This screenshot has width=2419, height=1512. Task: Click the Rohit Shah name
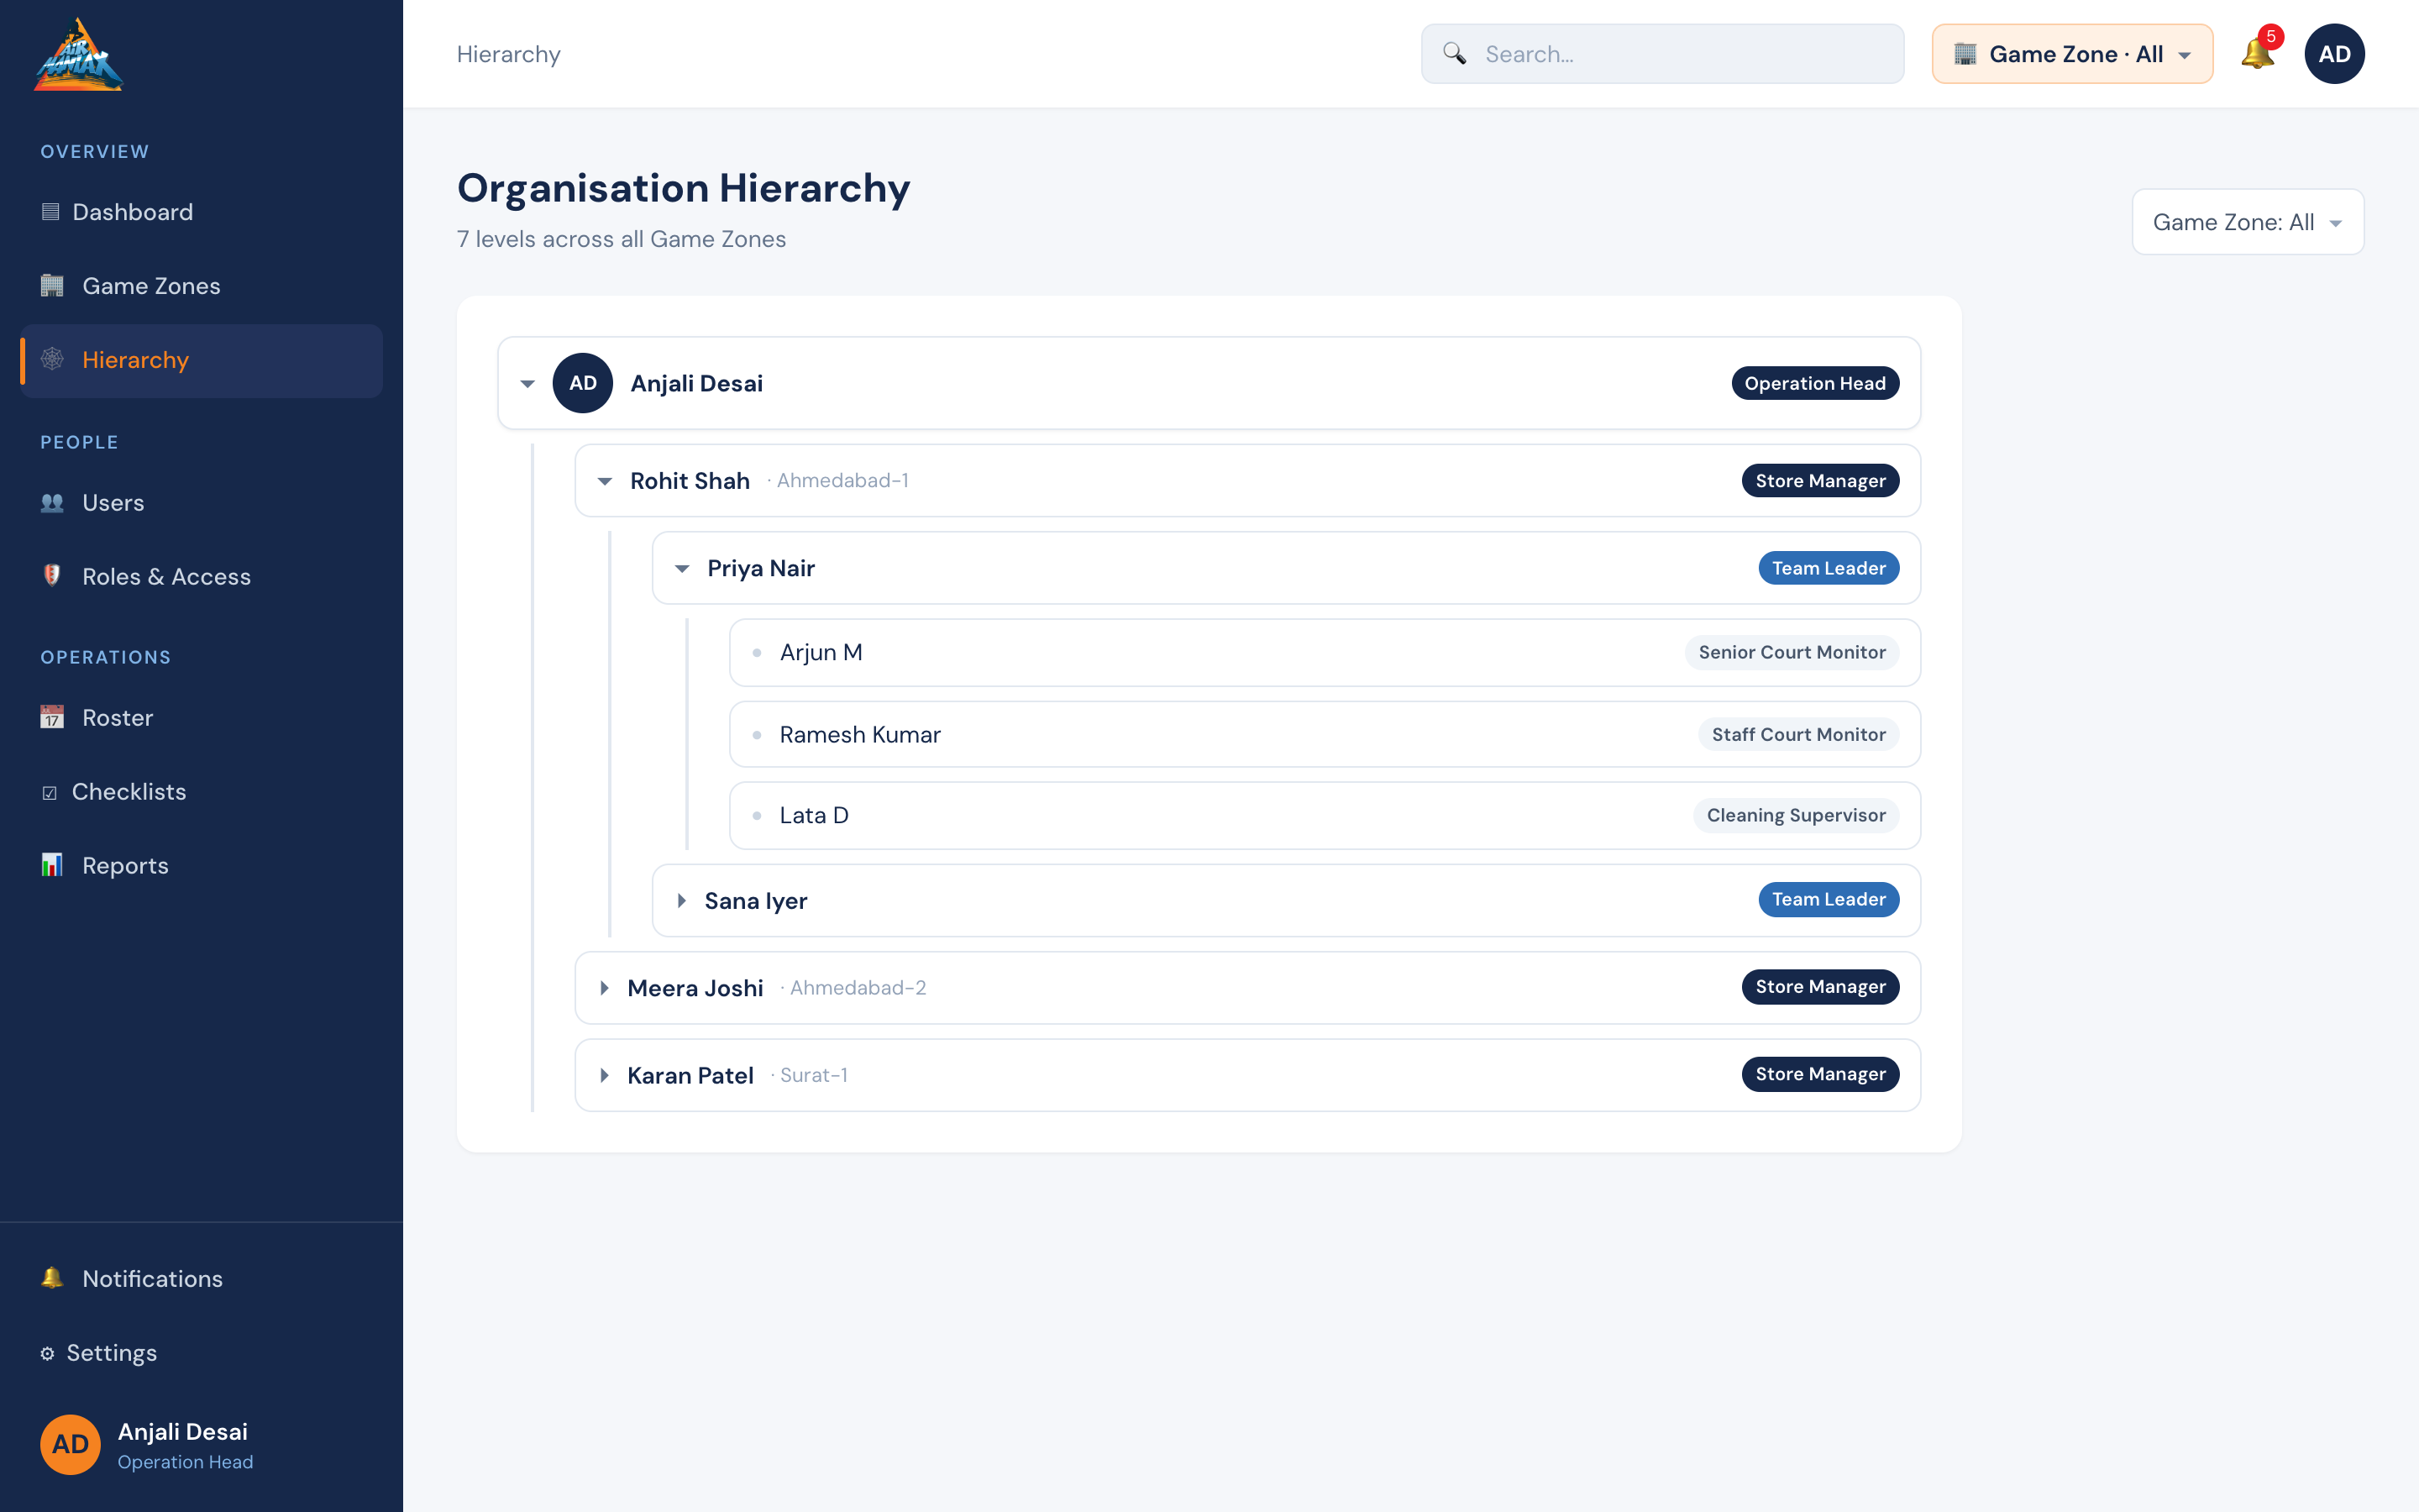coord(690,481)
